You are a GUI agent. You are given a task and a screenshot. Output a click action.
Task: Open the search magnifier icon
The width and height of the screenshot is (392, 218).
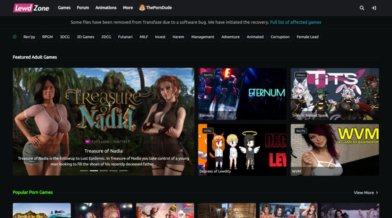362,8
